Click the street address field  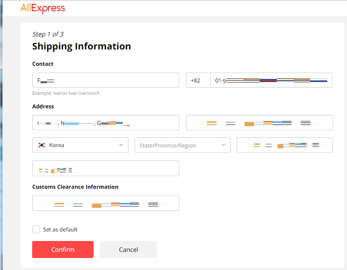pos(106,122)
